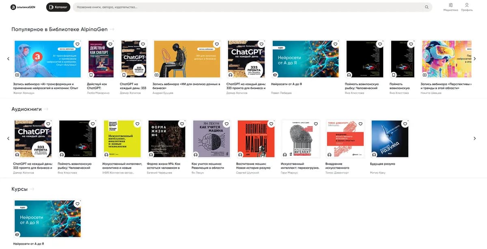Open the Курсы section link
This screenshot has height=249, width=487.
click(x=23, y=189)
